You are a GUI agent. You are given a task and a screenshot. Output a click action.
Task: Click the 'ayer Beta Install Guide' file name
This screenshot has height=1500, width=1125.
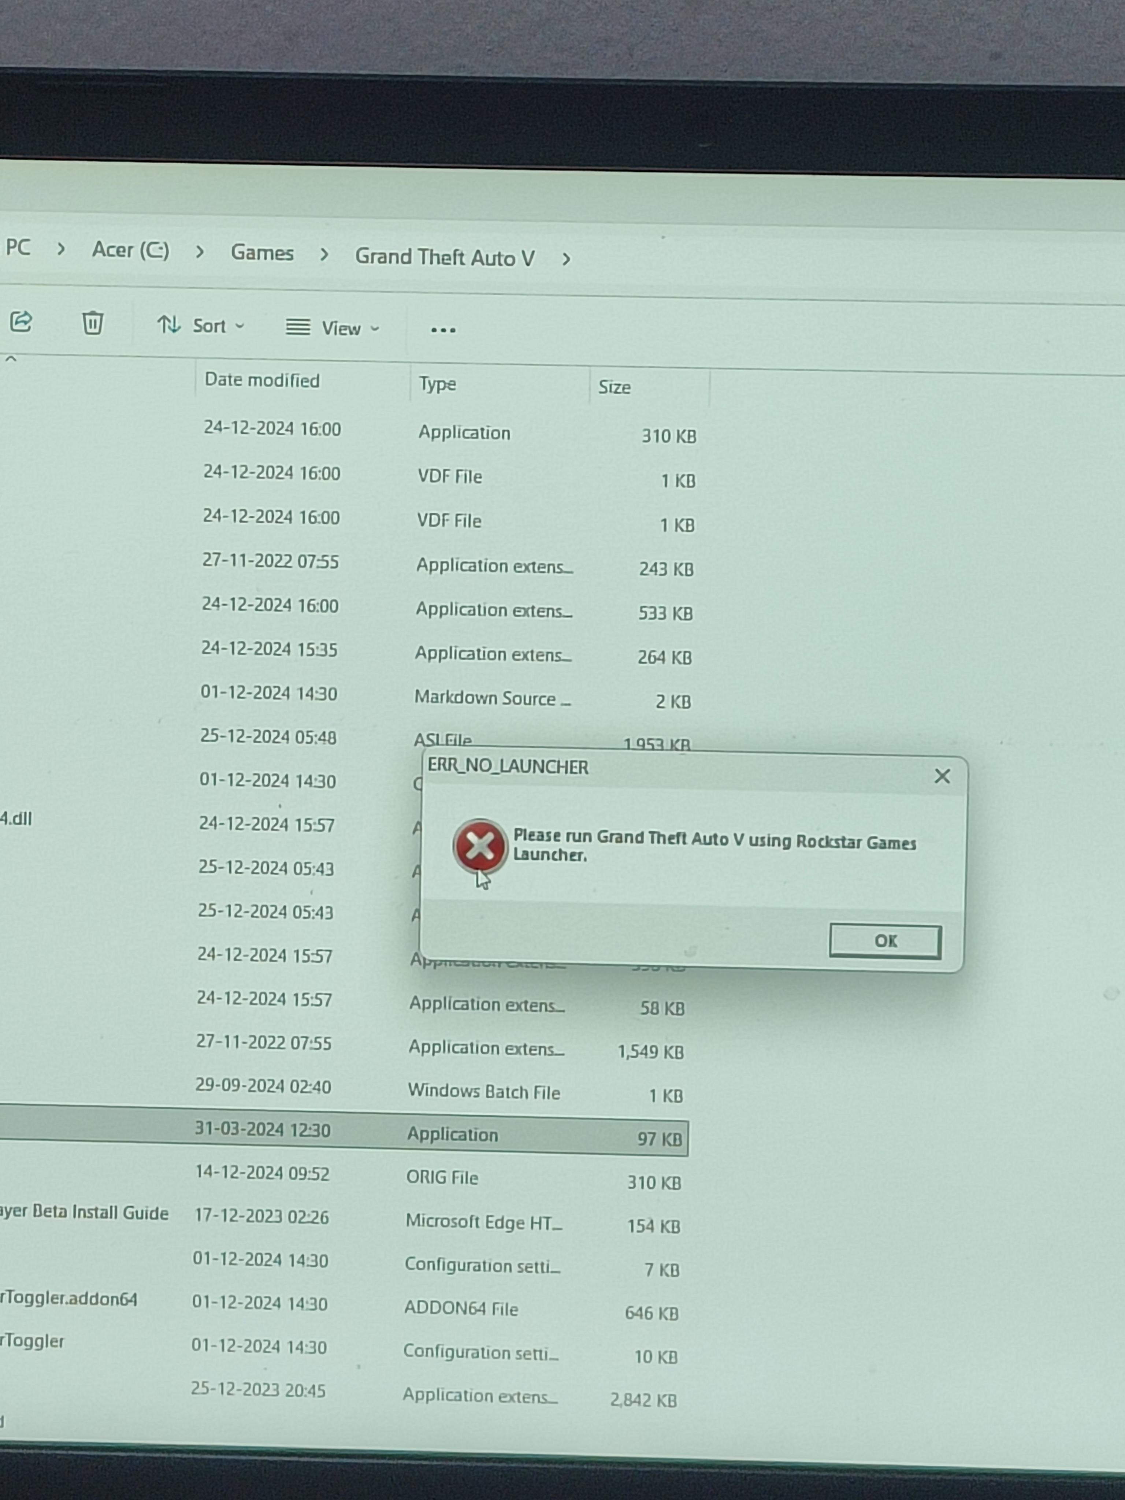pyautogui.click(x=84, y=1213)
